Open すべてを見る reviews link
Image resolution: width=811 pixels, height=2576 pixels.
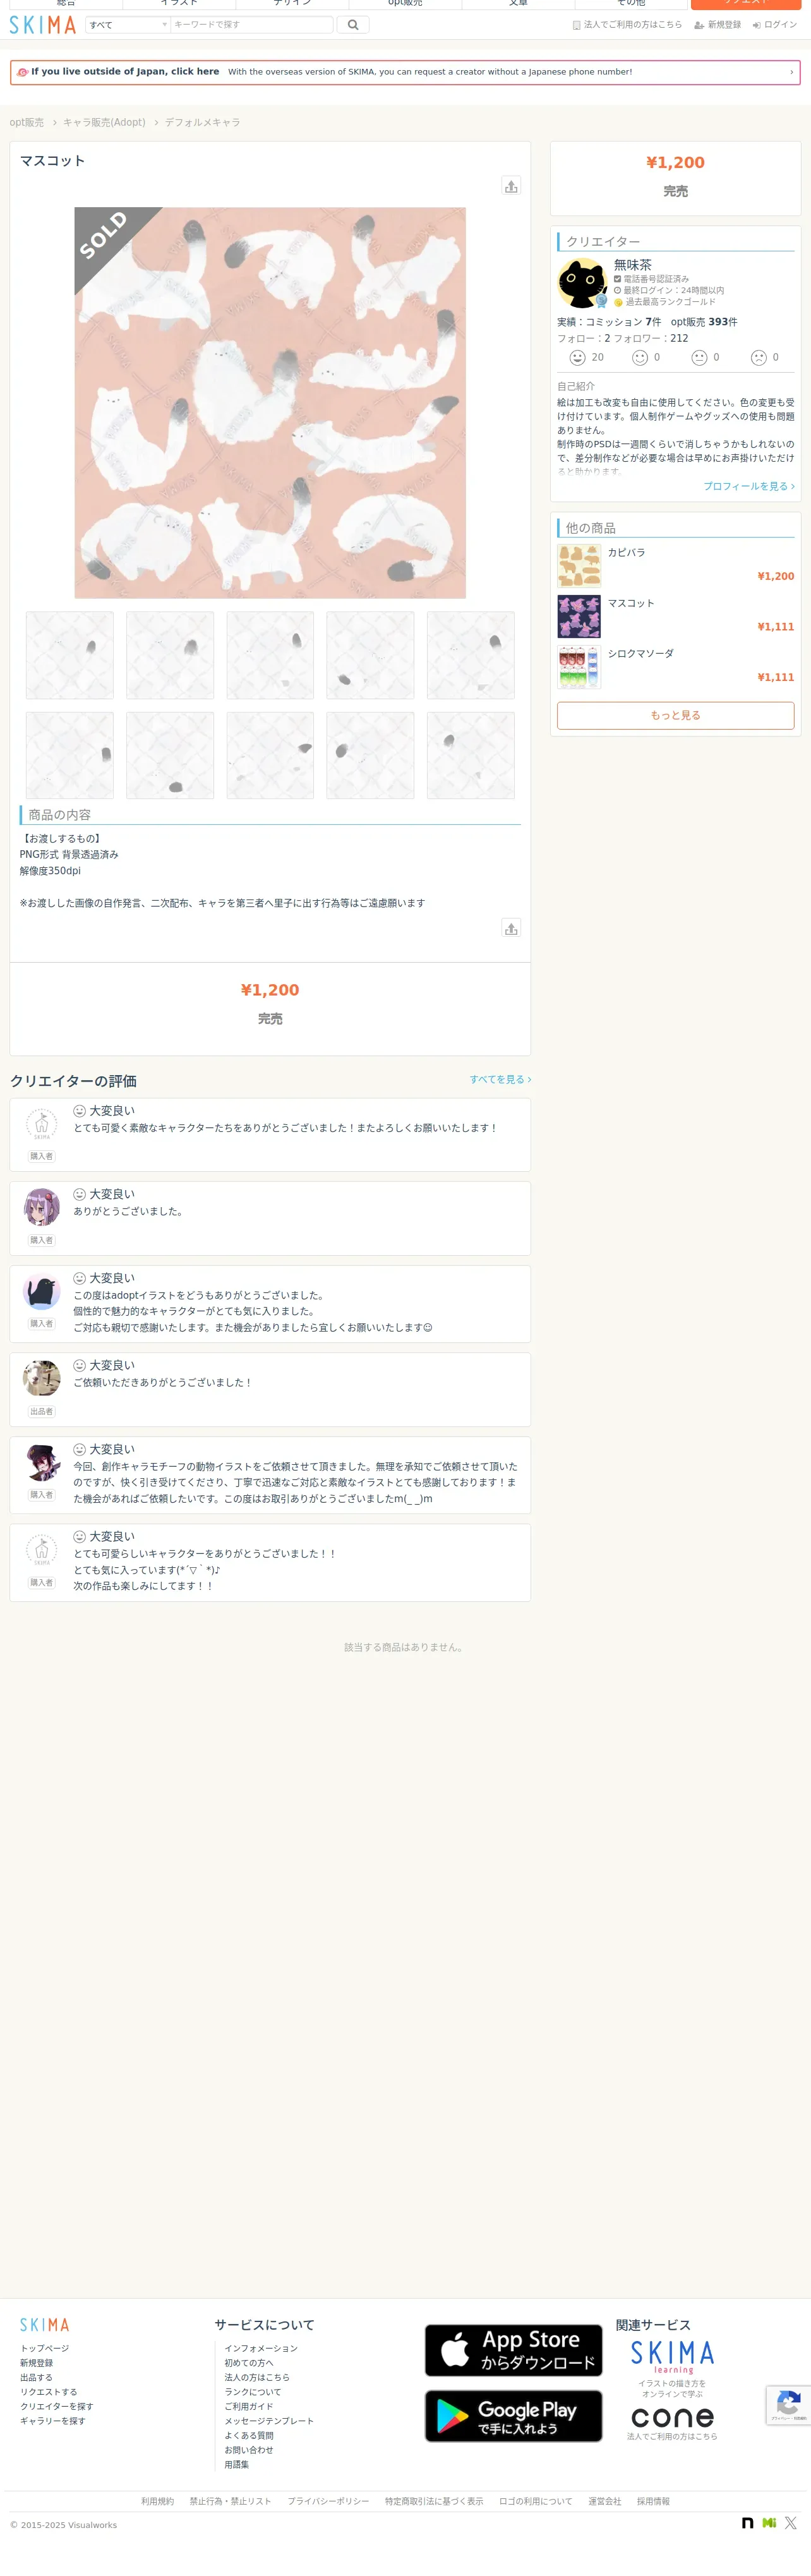[500, 1080]
